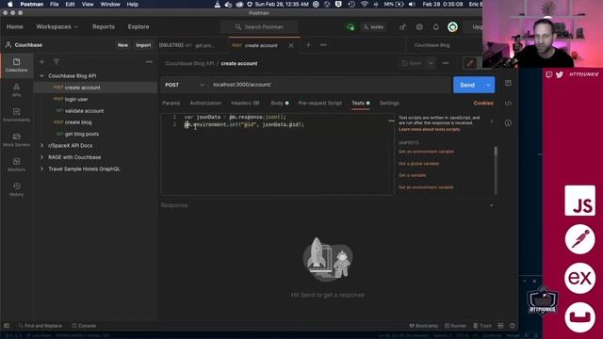Click the Save button
The width and height of the screenshot is (603, 339).
coord(412,63)
